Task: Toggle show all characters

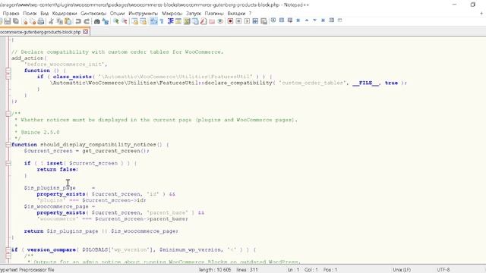Action: coord(162,21)
